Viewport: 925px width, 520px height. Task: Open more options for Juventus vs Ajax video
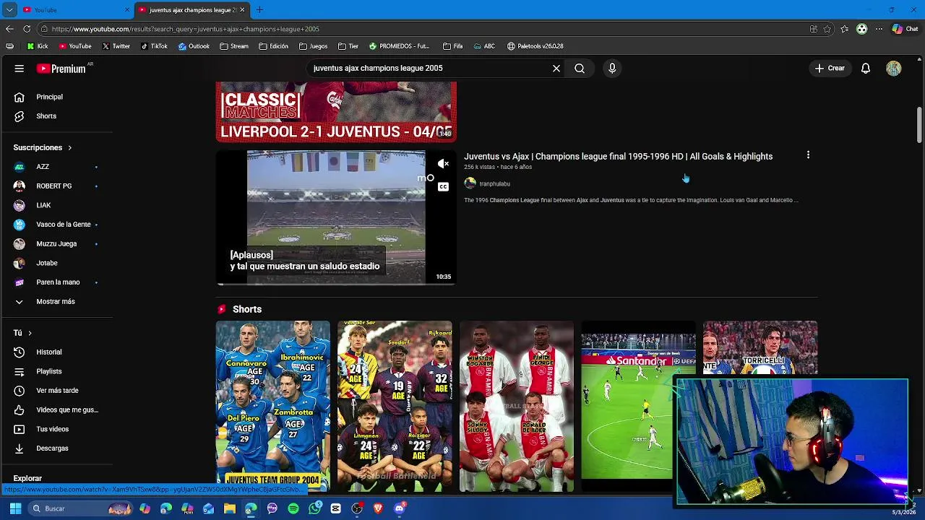[808, 155]
